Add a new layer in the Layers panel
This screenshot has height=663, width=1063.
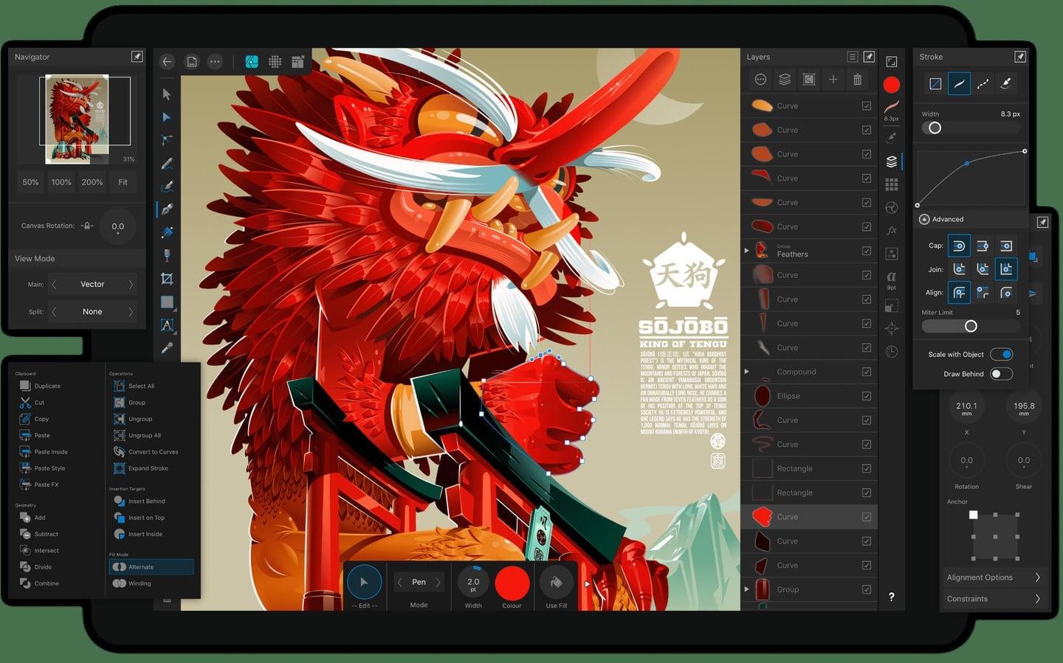[x=833, y=80]
